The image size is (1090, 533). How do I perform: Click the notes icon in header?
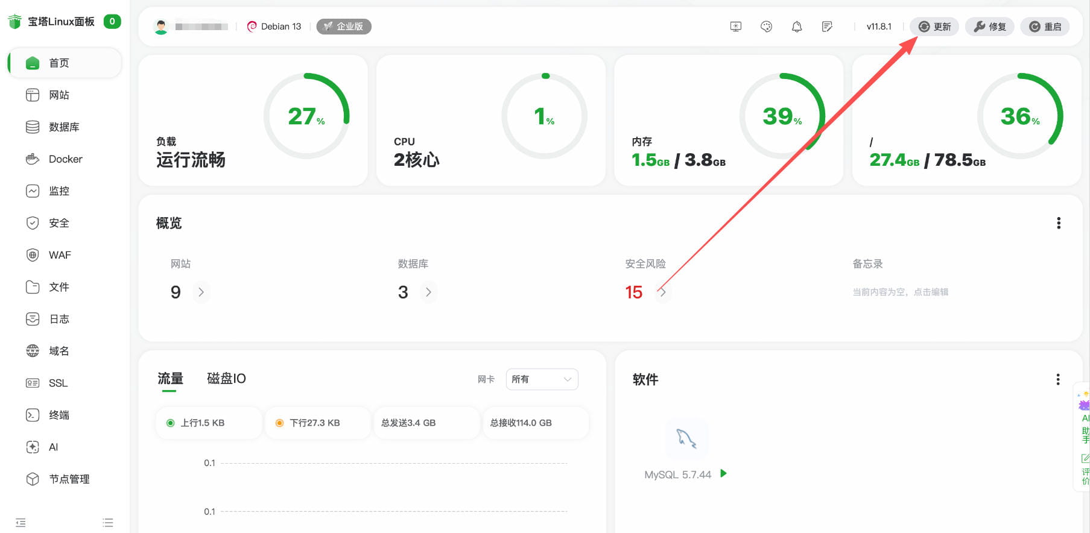827,27
